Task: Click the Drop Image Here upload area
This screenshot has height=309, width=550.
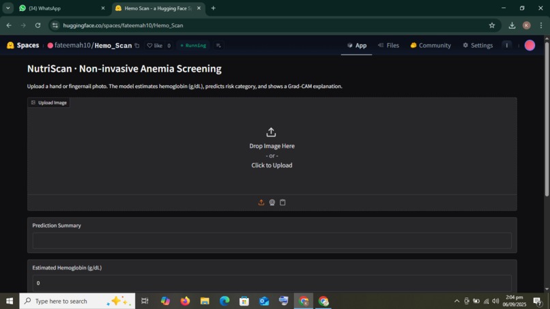Action: [x=272, y=146]
